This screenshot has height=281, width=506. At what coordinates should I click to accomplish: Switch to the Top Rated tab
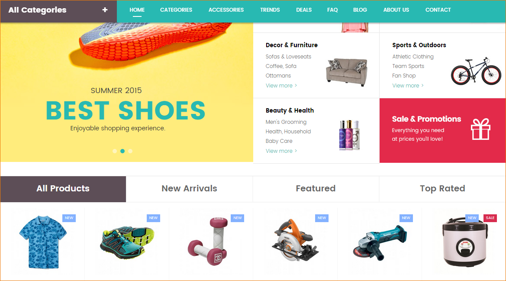tap(442, 189)
